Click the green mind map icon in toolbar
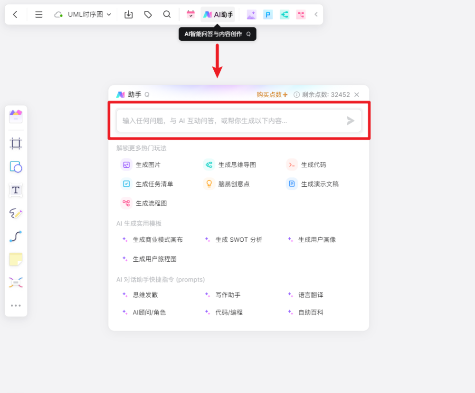 click(x=284, y=15)
